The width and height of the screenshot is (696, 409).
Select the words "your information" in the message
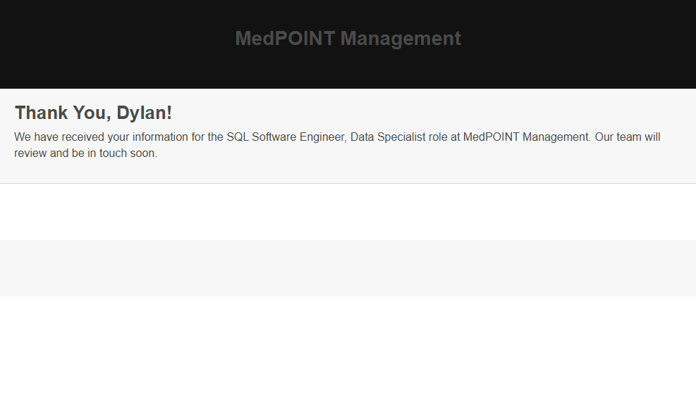147,137
